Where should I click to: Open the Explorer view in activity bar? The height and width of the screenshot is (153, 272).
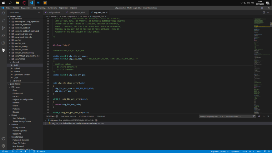point(3,13)
